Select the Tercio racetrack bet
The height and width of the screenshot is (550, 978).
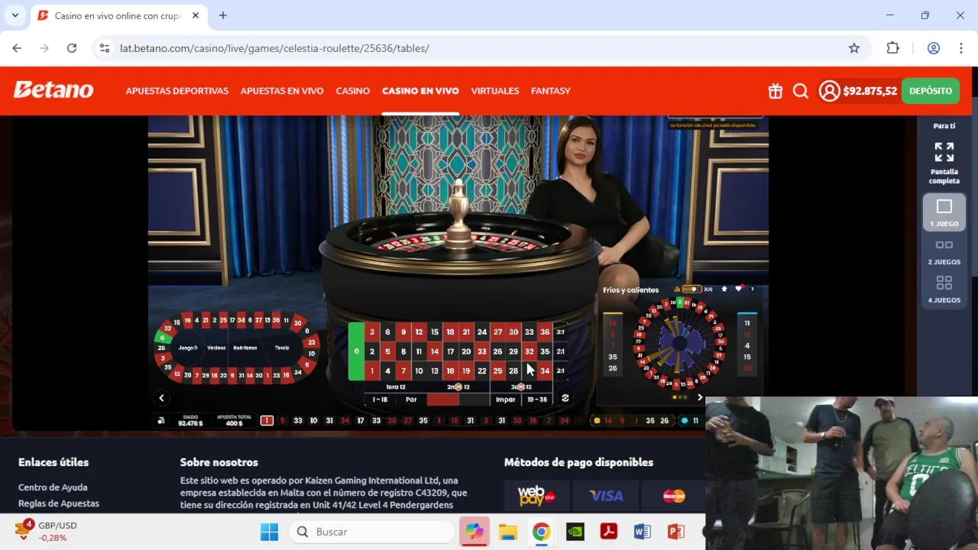(x=283, y=348)
